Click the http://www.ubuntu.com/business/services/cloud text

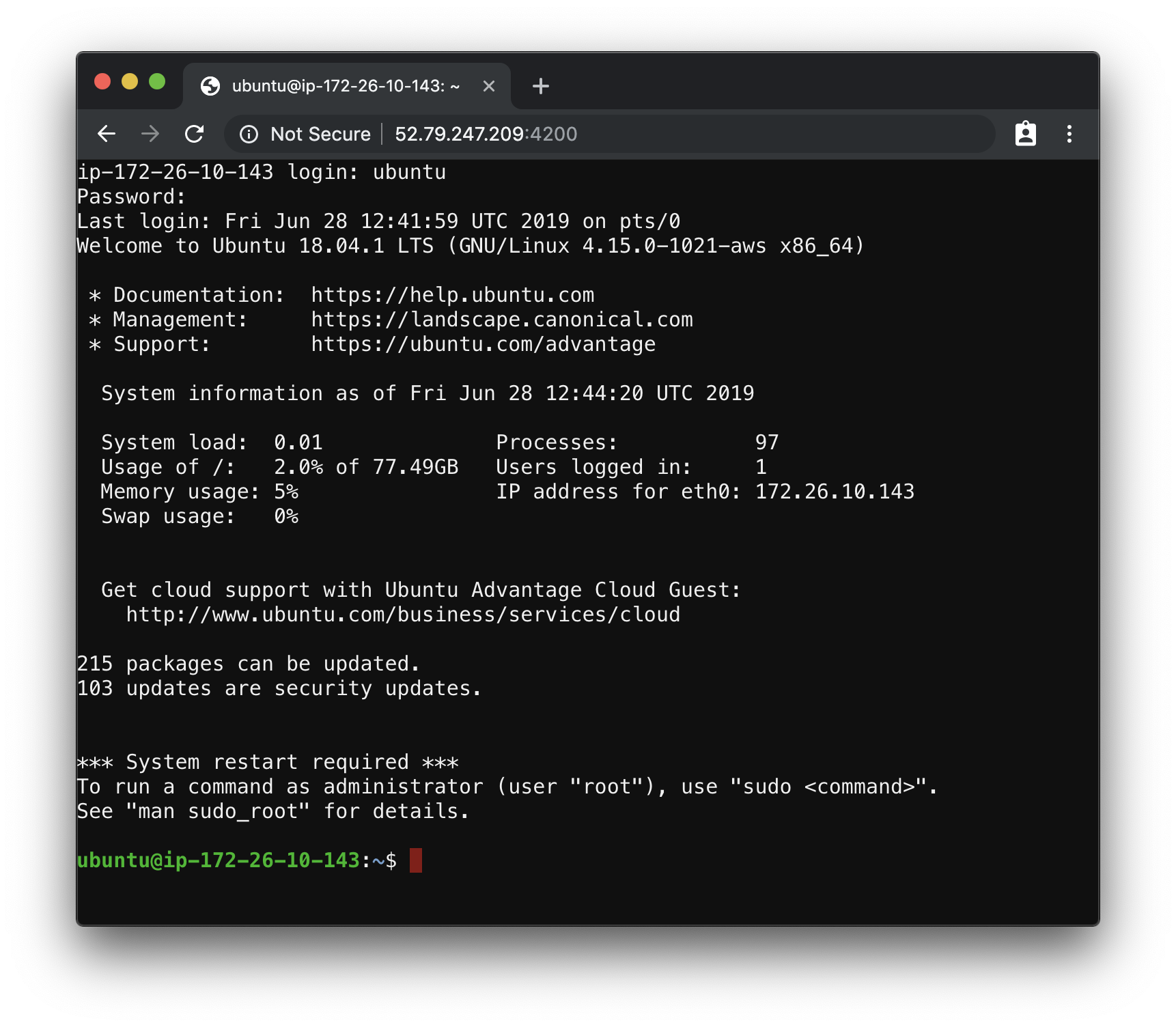pyautogui.click(x=403, y=615)
